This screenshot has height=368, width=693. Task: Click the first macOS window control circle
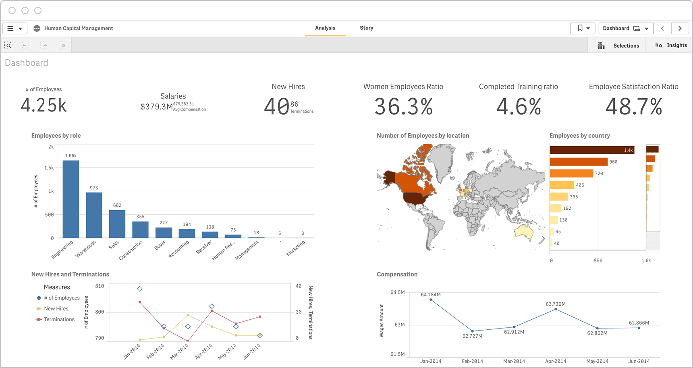click(12, 10)
